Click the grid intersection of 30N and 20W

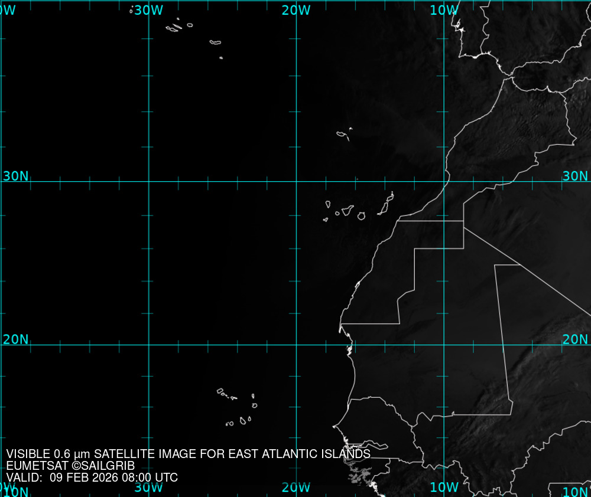[x=296, y=181]
